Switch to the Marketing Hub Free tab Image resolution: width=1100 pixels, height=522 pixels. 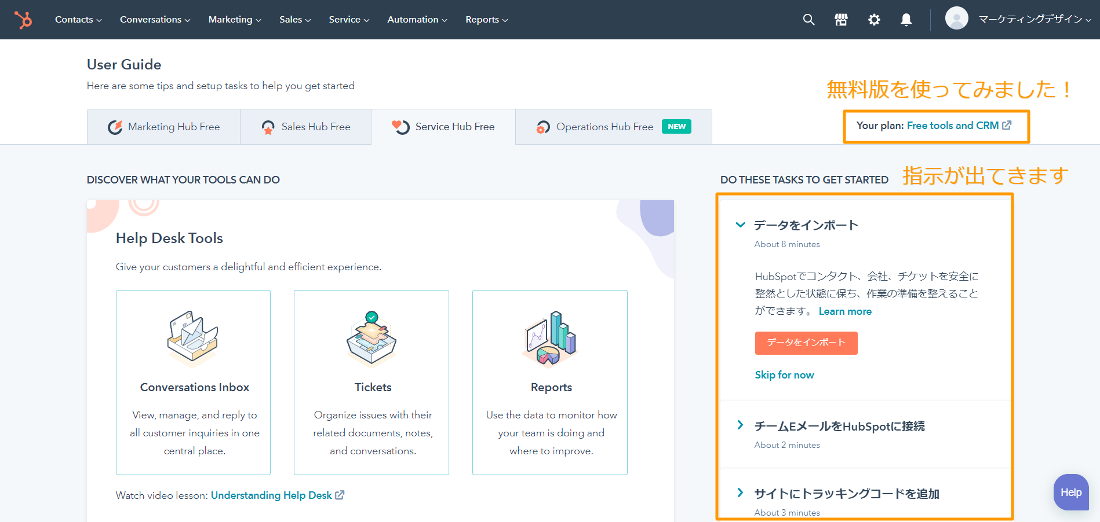pyautogui.click(x=164, y=127)
